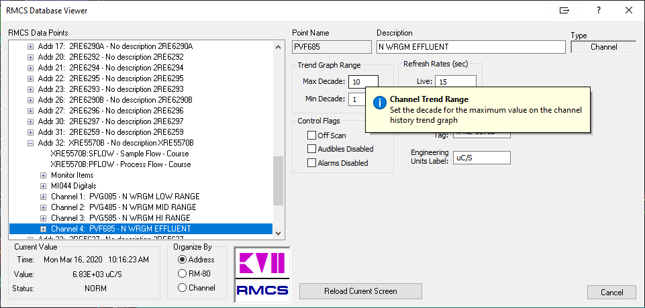Image resolution: width=645 pixels, height=308 pixels.
Task: Check the Audibles Disabled box
Action: (311, 149)
